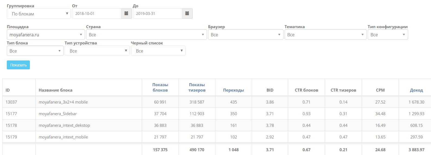This screenshot has width=431, height=155.
Task: Open calendar picker for To date
Action: pyautogui.click(x=187, y=14)
